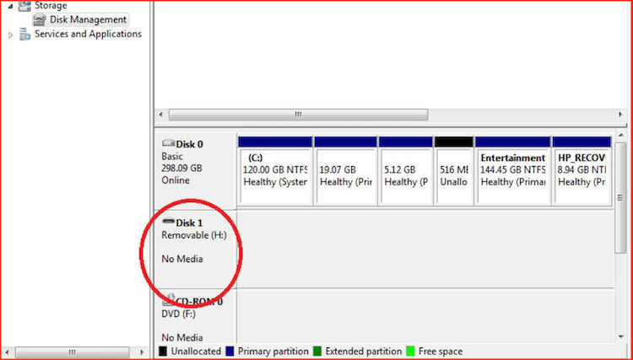Click the Disk 1 removable icon
Viewport: 633px width, 360px height.
(168, 222)
